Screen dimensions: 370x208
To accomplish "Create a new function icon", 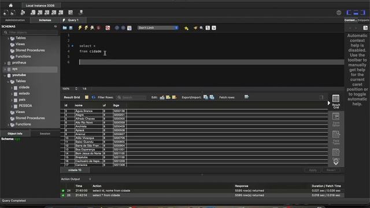I will tap(61, 13).
